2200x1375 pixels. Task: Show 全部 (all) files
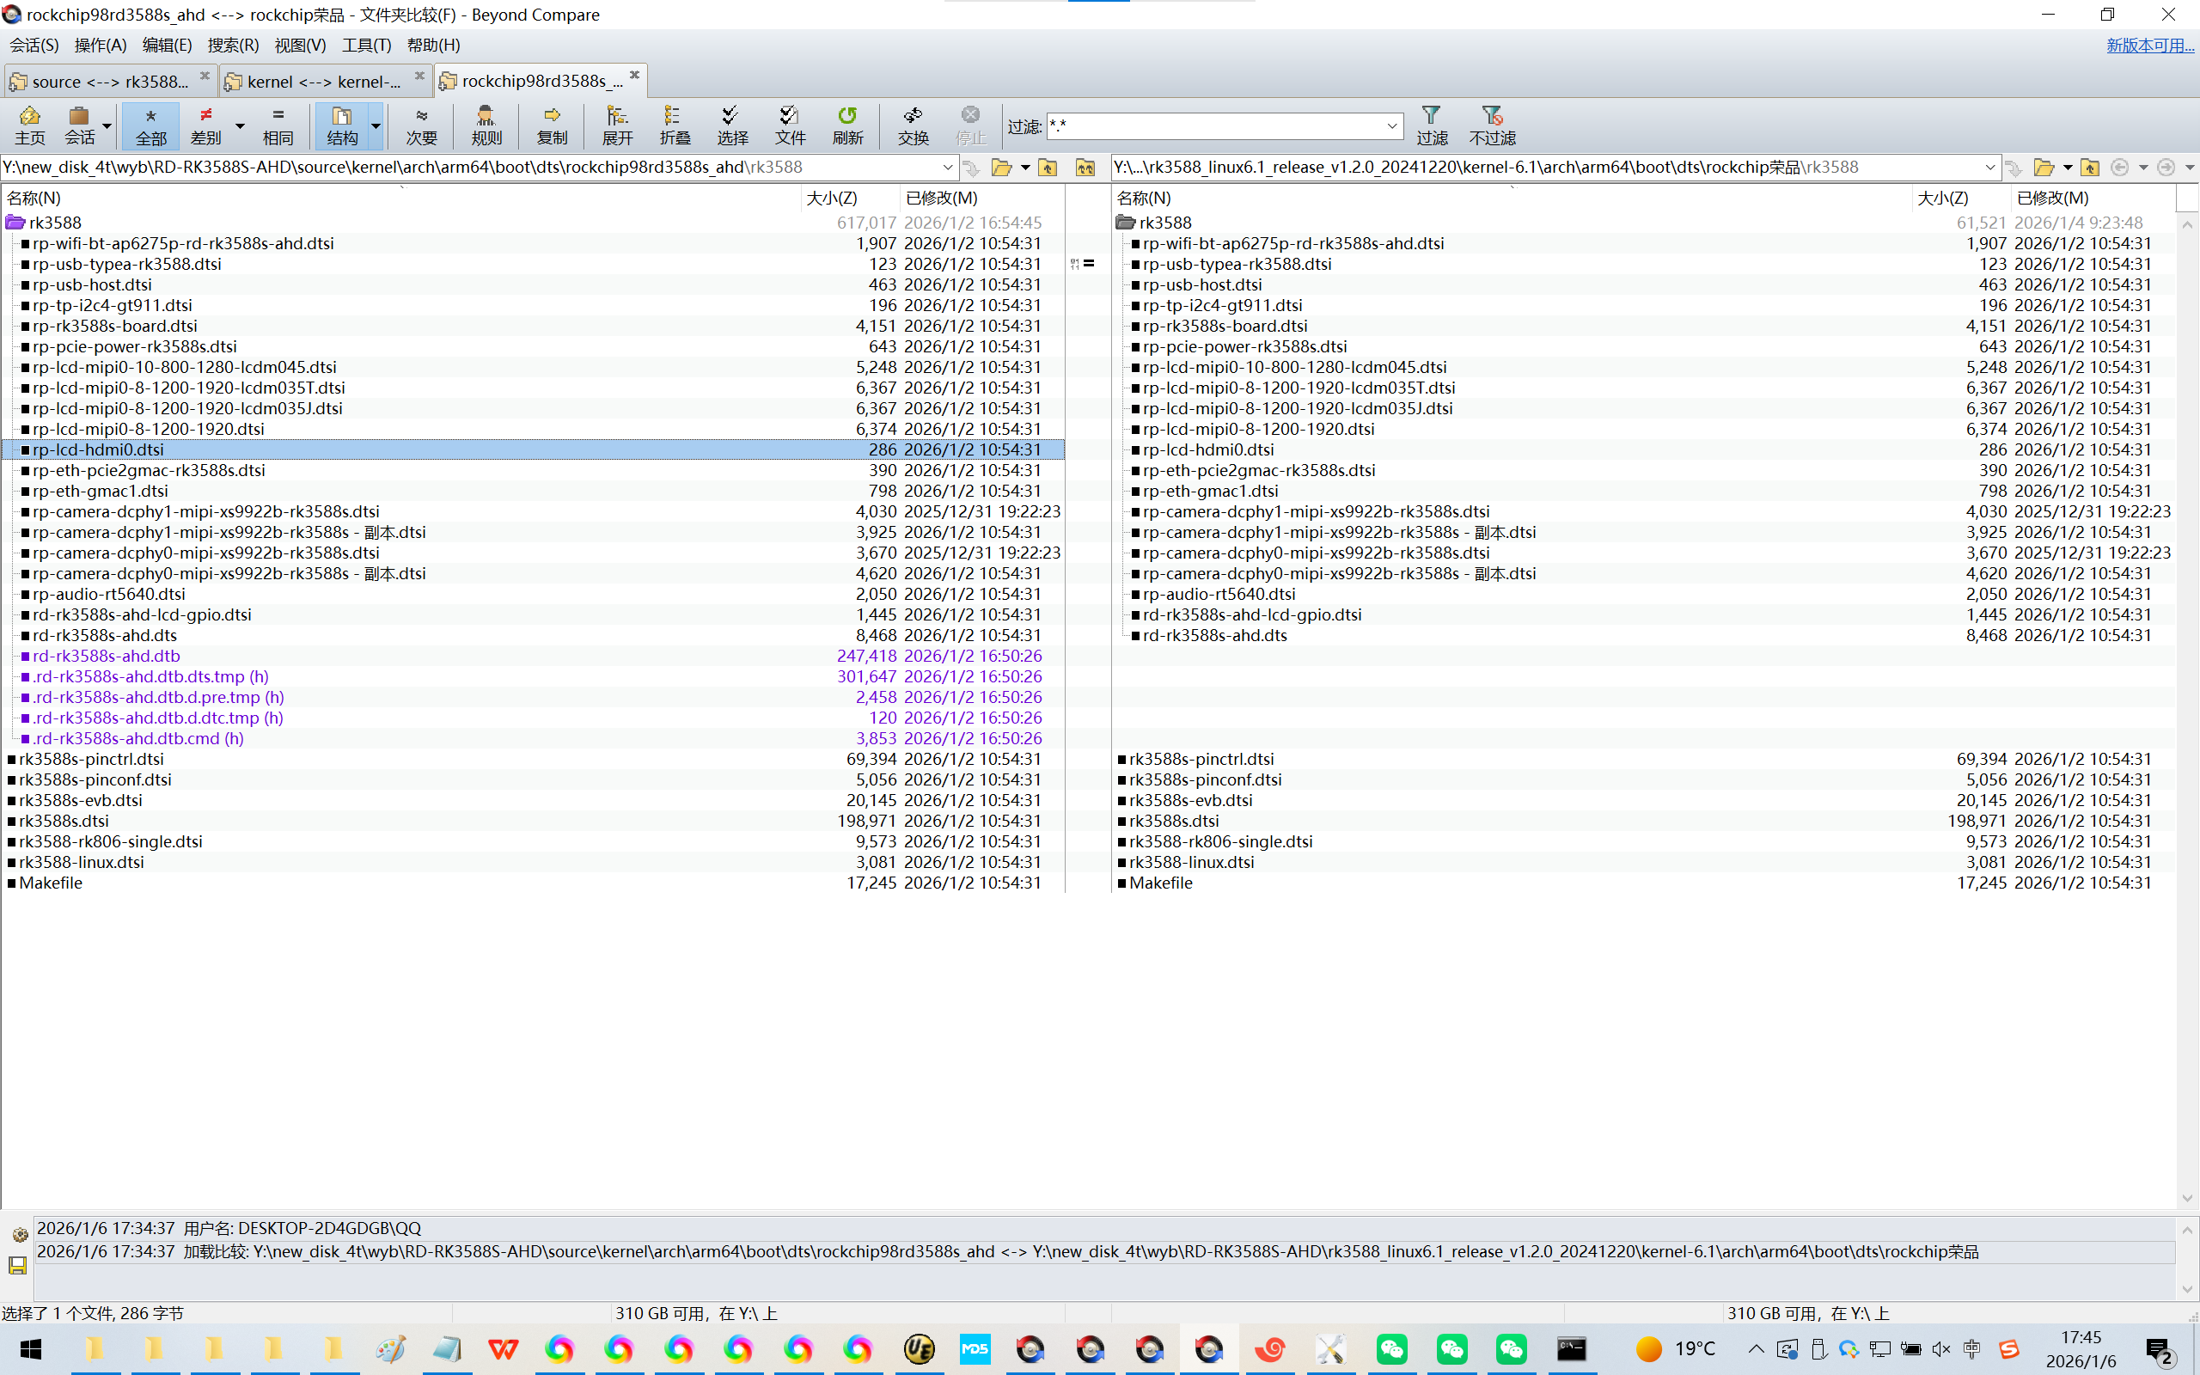click(151, 125)
